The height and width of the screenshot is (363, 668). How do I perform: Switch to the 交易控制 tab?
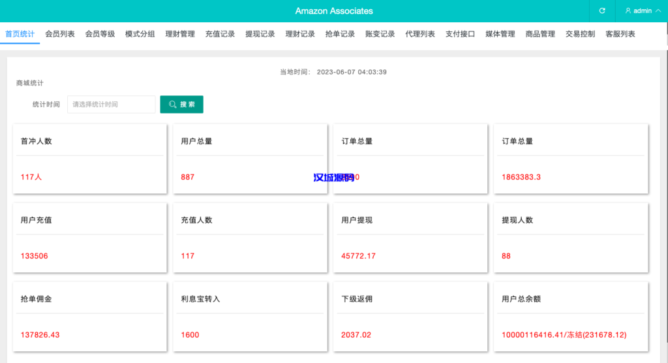point(581,34)
